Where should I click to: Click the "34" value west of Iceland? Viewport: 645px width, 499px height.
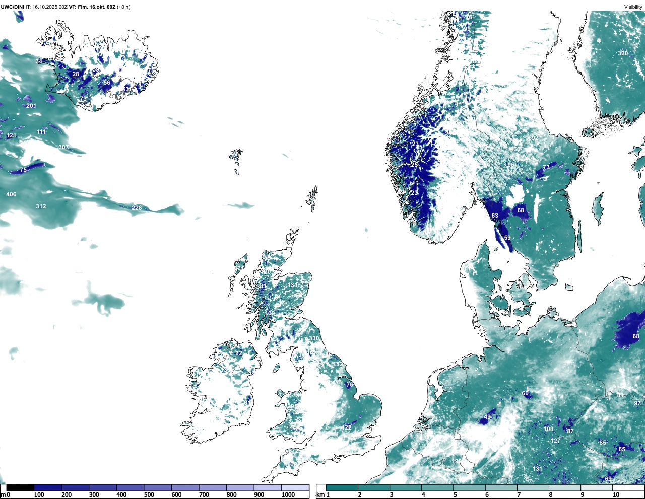tap(39, 61)
